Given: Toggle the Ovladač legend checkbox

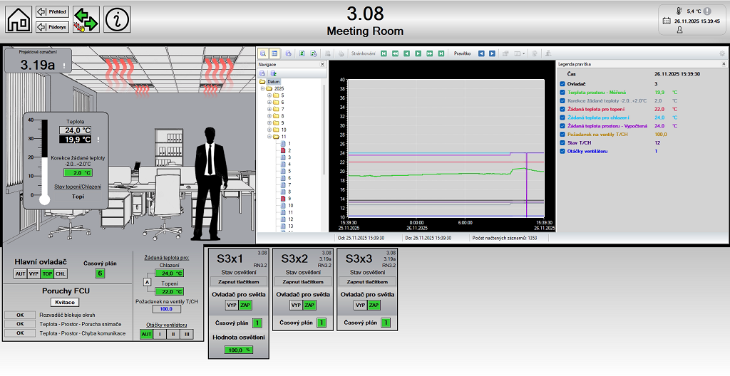Looking at the screenshot, I should coord(562,84).
